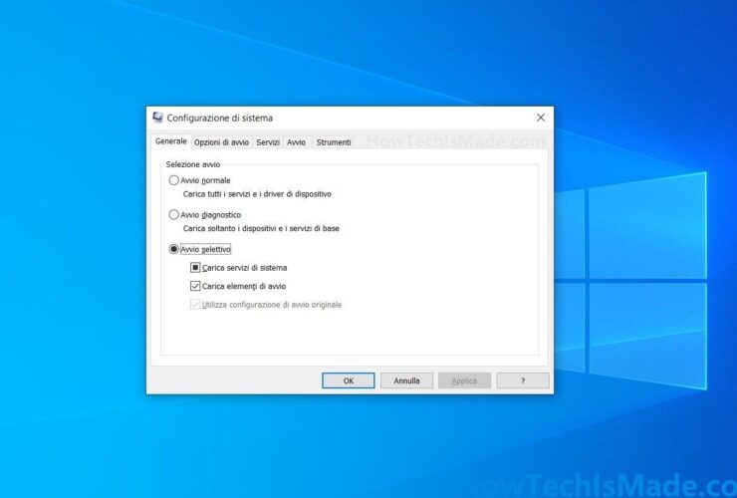The image size is (737, 498).
Task: Select the Avvio diagnostico radio button
Action: (174, 214)
